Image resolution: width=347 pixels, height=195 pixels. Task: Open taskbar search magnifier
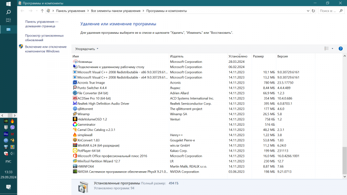click(x=8, y=12)
